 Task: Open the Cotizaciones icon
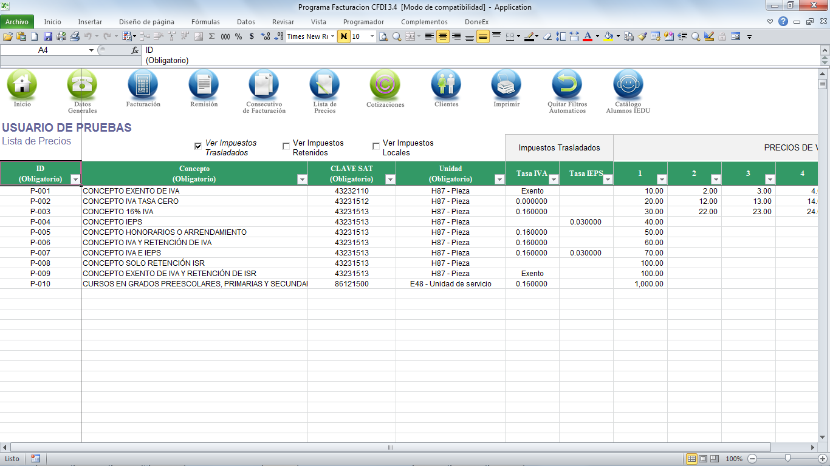click(385, 84)
